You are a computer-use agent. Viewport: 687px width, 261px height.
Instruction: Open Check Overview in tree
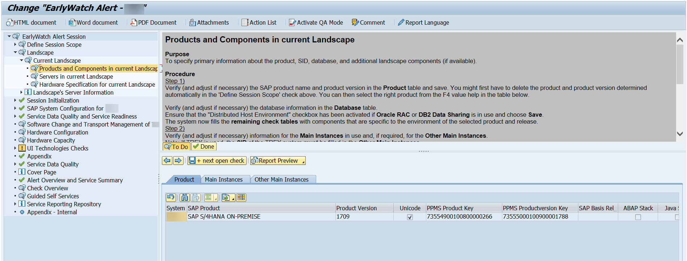coord(47,188)
